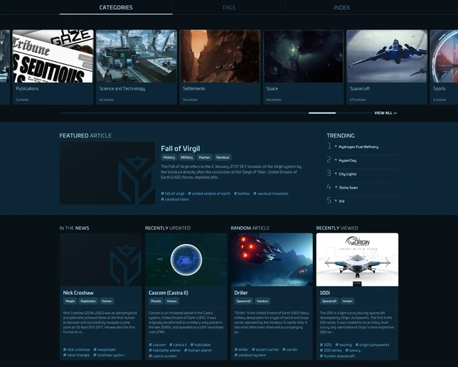Click the Military tag on Fall of Virgil
458x367 pixels.
pos(187,157)
